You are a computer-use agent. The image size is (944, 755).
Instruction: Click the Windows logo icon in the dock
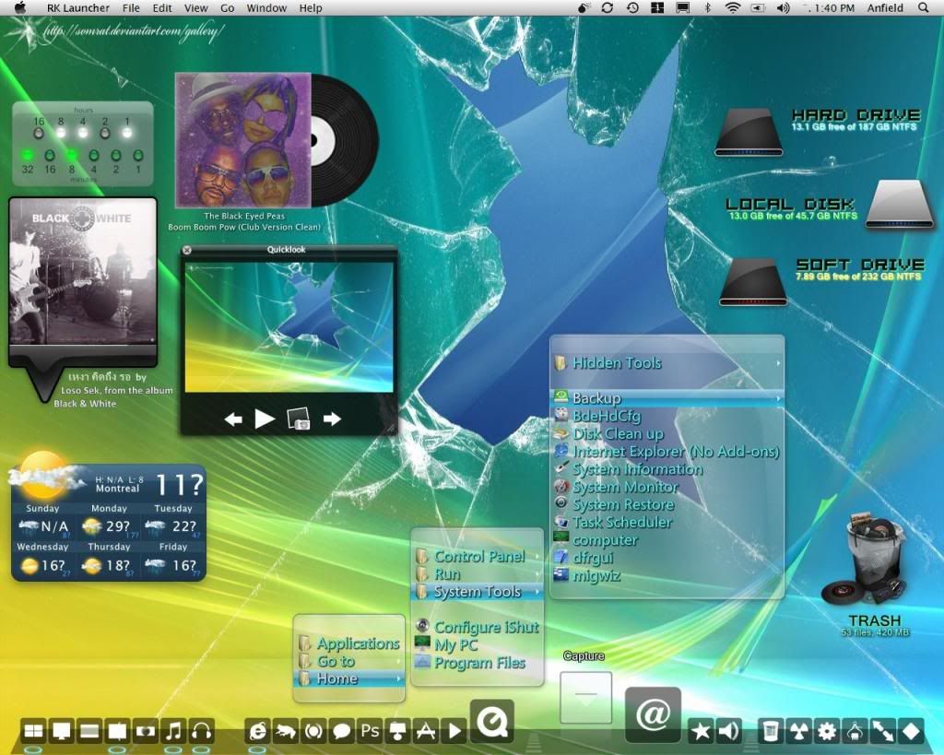33,731
